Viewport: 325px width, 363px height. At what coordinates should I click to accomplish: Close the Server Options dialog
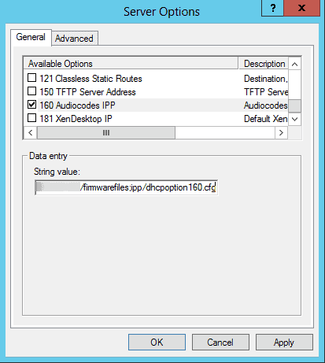tap(301, 8)
